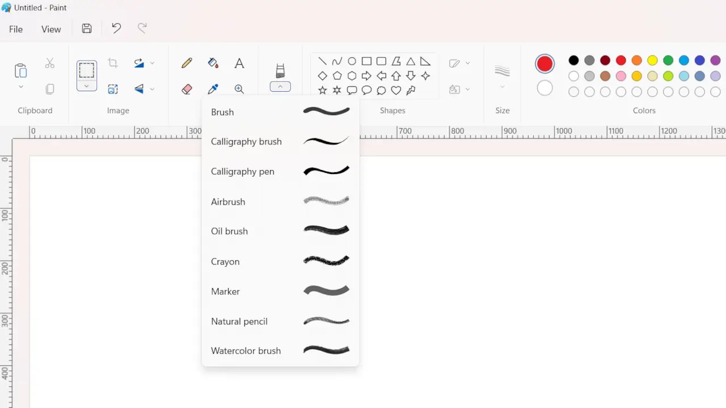Click the Cut scissors icon
The image size is (726, 408).
(50, 63)
